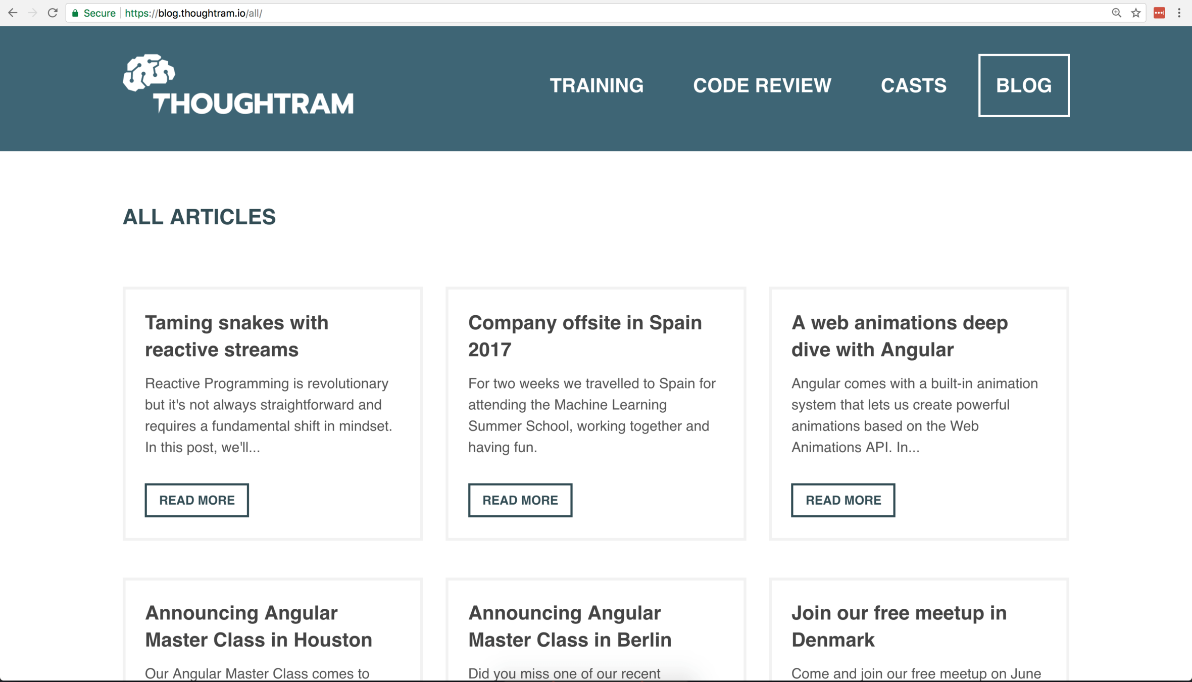Read more on Company offsite in Spain
This screenshot has width=1192, height=682.
520,500
